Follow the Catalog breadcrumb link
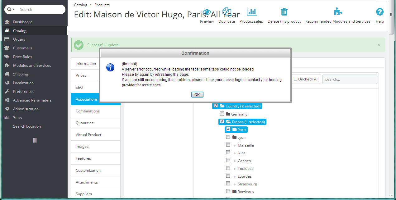The height and width of the screenshot is (200, 396). click(x=80, y=5)
